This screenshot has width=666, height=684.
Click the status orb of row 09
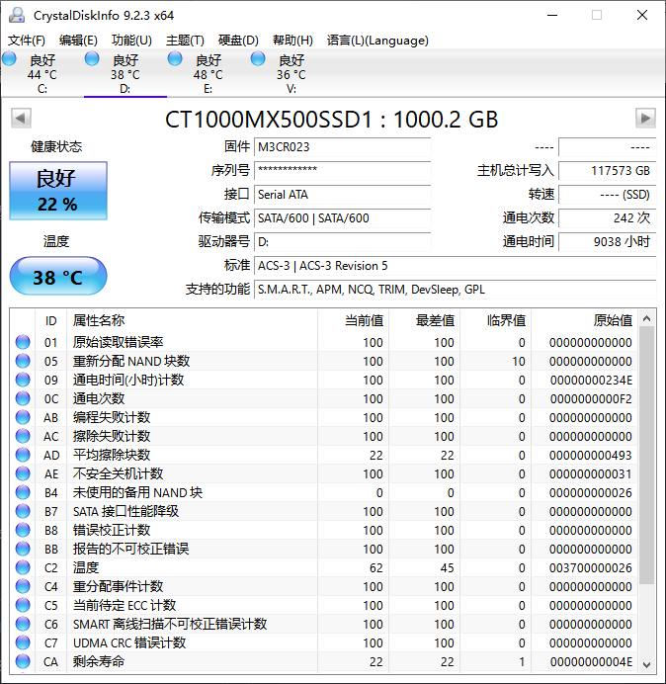click(23, 380)
